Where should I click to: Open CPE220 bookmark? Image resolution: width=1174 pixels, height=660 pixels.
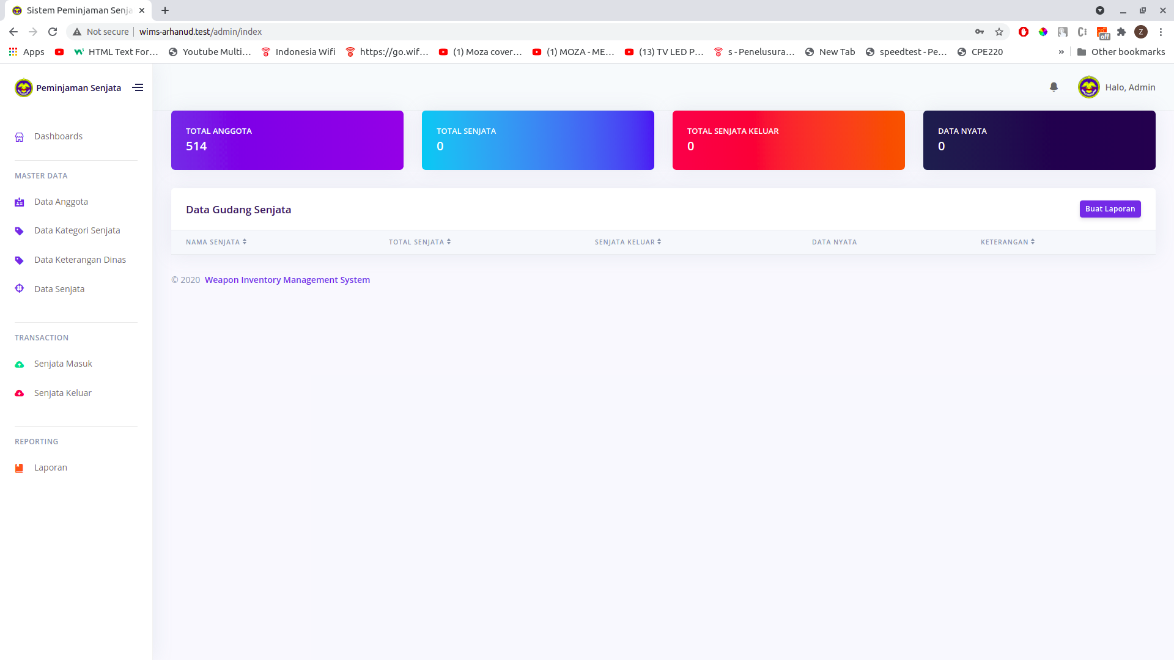tap(980, 52)
